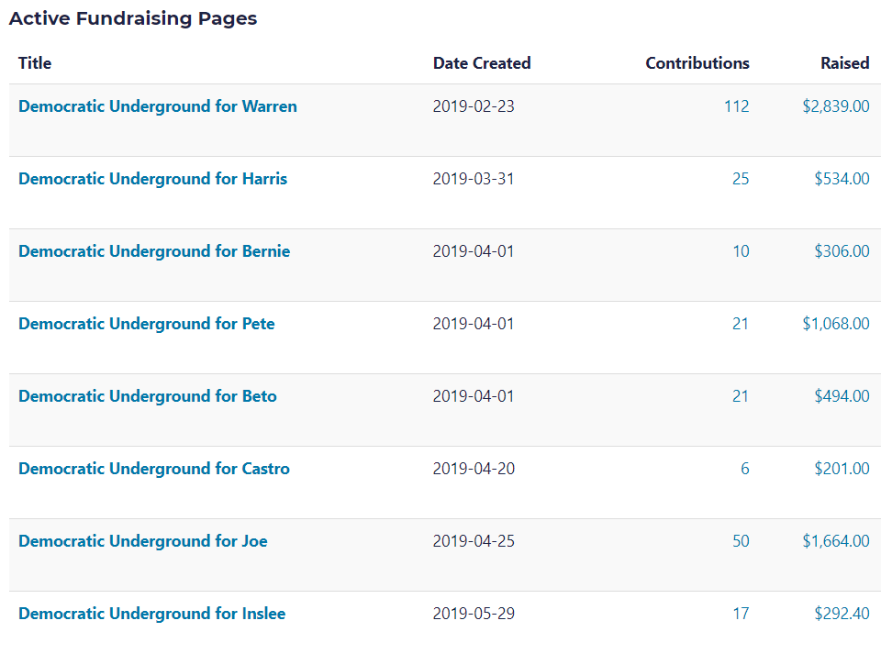Screen dimensions: 881x654
Task: Click the Title column header
Action: pos(35,63)
